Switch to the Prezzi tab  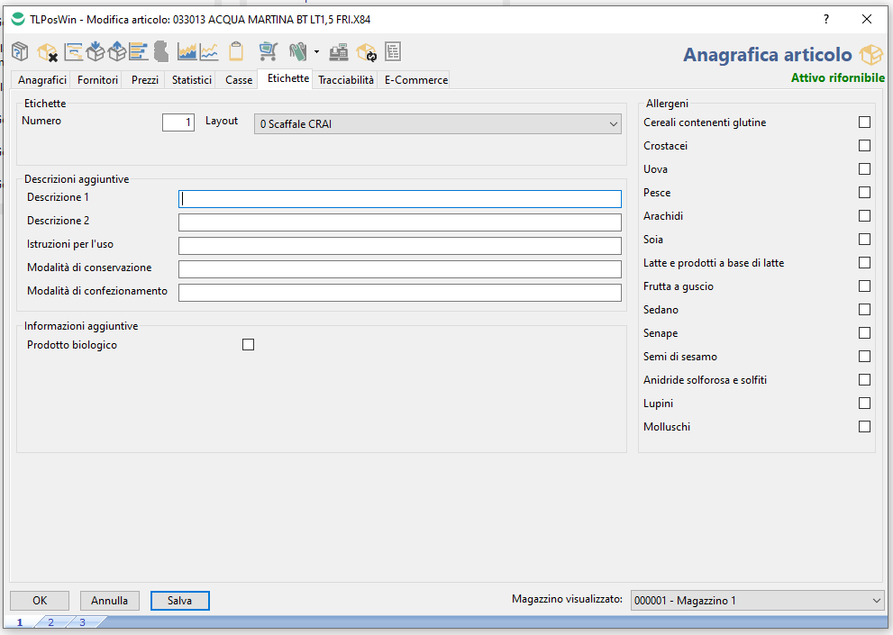pos(145,80)
